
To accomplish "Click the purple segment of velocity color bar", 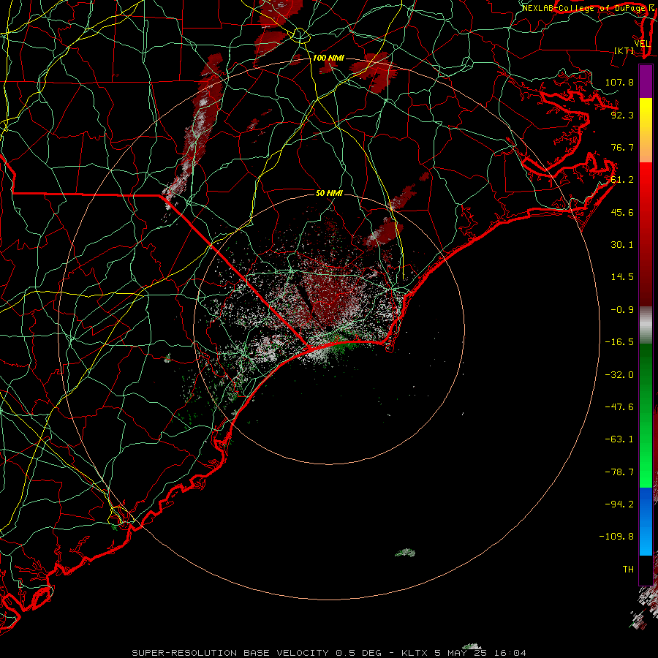I will [x=646, y=81].
